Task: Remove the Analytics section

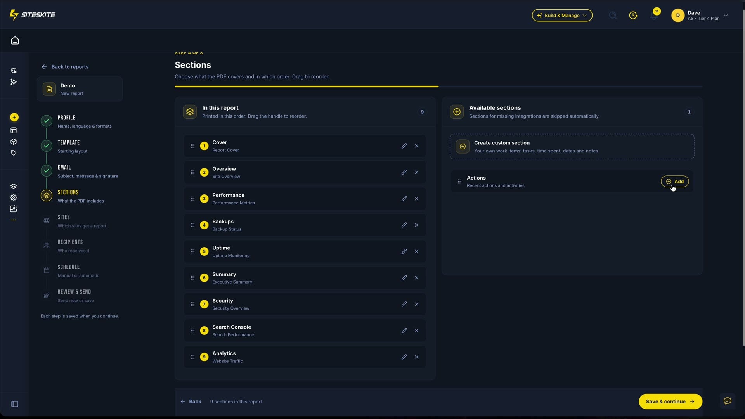Action: 416,357
